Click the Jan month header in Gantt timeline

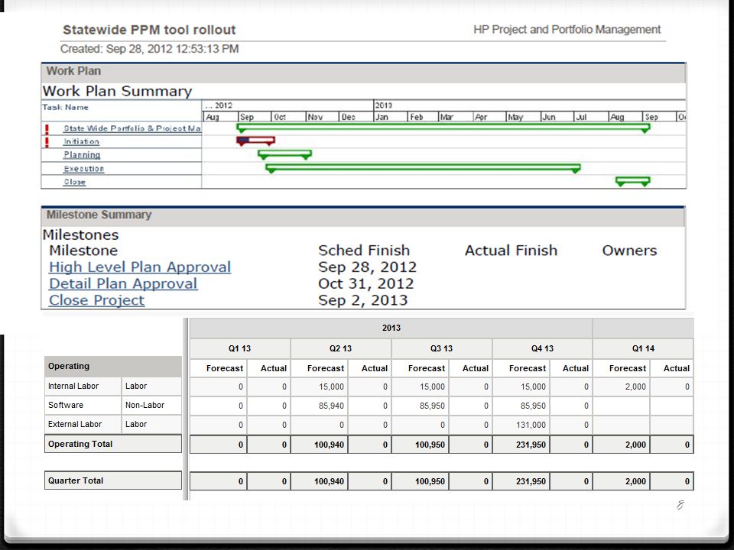[x=391, y=117]
